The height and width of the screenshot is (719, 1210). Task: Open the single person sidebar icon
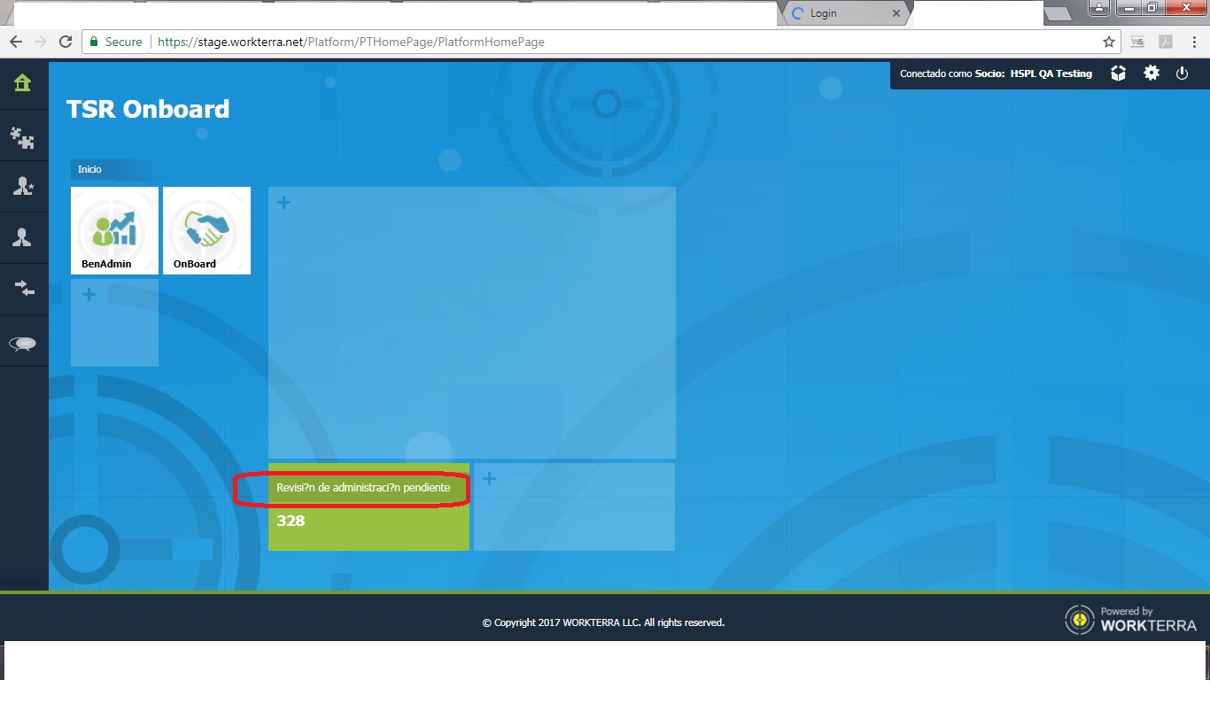(x=23, y=237)
